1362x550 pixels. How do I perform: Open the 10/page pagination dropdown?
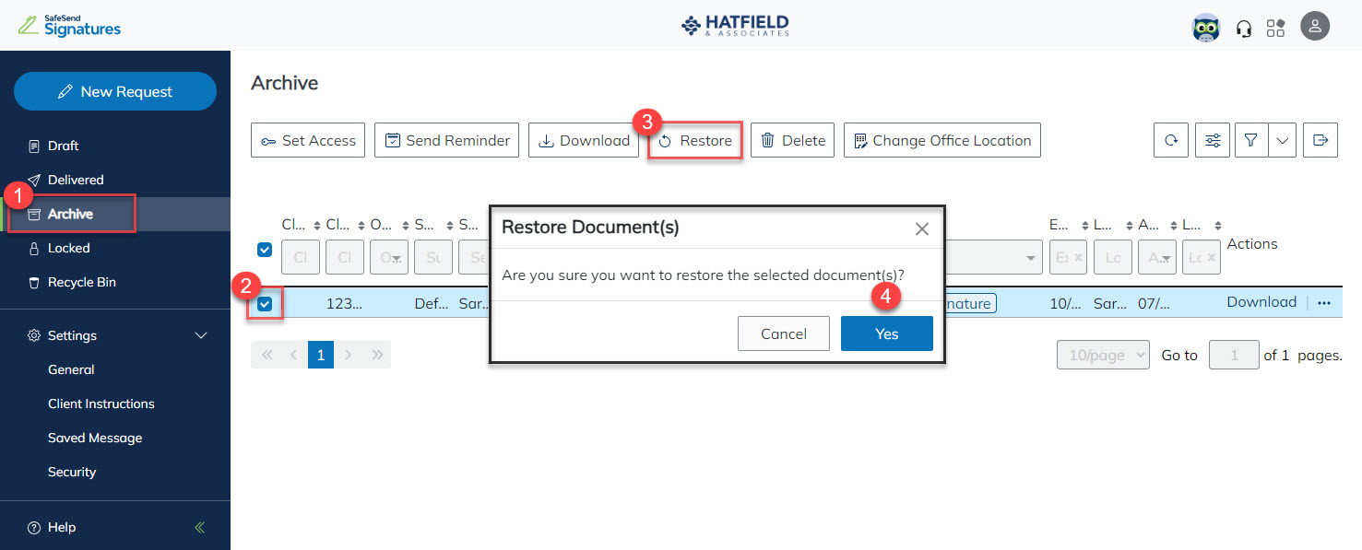(1103, 354)
